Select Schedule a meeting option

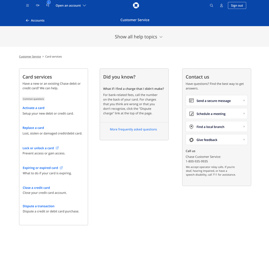click(217, 114)
